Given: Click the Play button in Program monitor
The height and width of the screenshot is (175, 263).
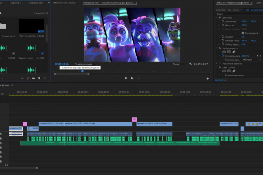Looking at the screenshot, I should [132, 78].
